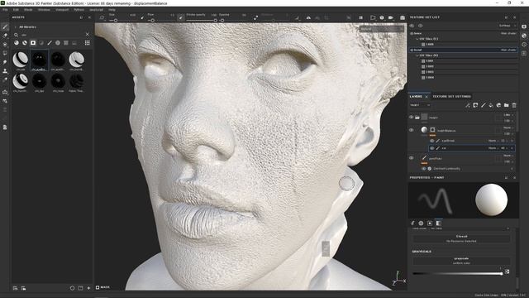Click the screenshot camera icon at toolbar end

pyautogui.click(x=403, y=17)
